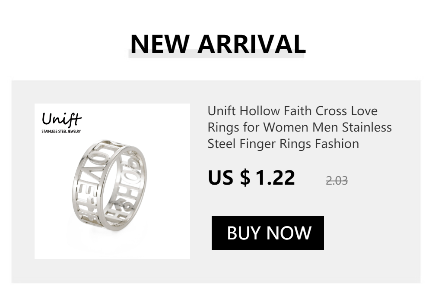Viewport: 432px width, 302px height.
Task: Click the word "NOW" on the black button
Action: 290,233
